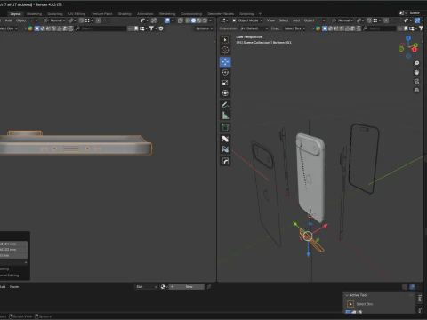Toggle snapping magnet in the right viewport header
The width and height of the screenshot is (427, 320).
[x=369, y=20]
